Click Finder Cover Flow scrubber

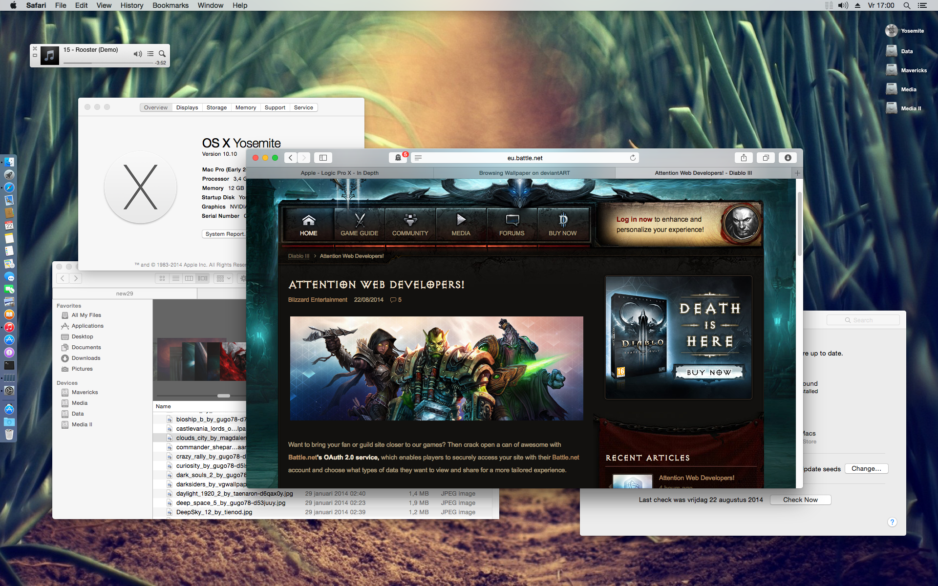click(224, 396)
